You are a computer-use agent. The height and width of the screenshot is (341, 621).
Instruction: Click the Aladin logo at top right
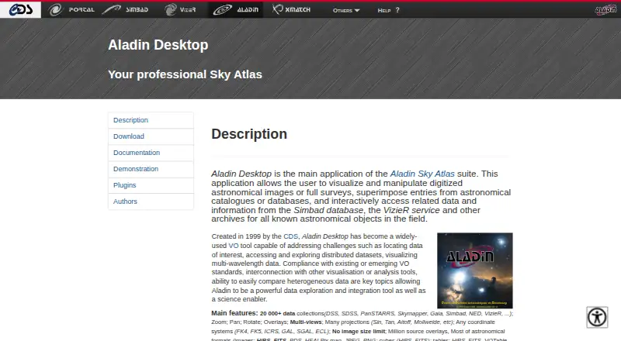click(x=605, y=10)
